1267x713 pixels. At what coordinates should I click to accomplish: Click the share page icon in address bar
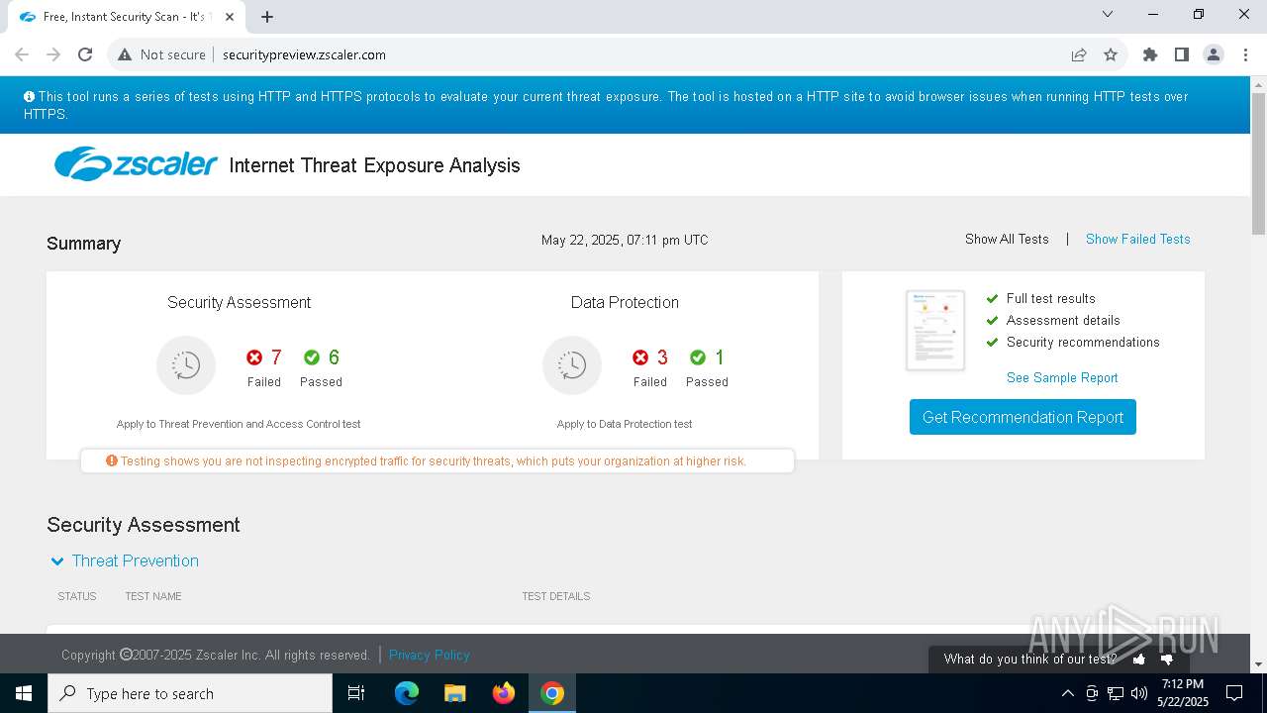[x=1079, y=54]
